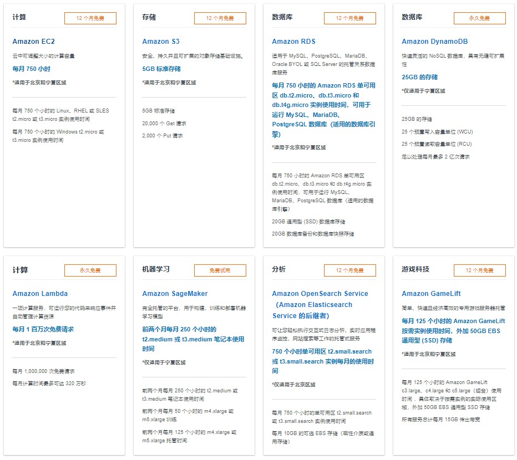Click the GameLift description about 专用游戏服务器托管
Viewport: 517px width, 460px height.
(x=453, y=308)
